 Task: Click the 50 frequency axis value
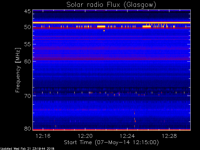(x=27, y=27)
